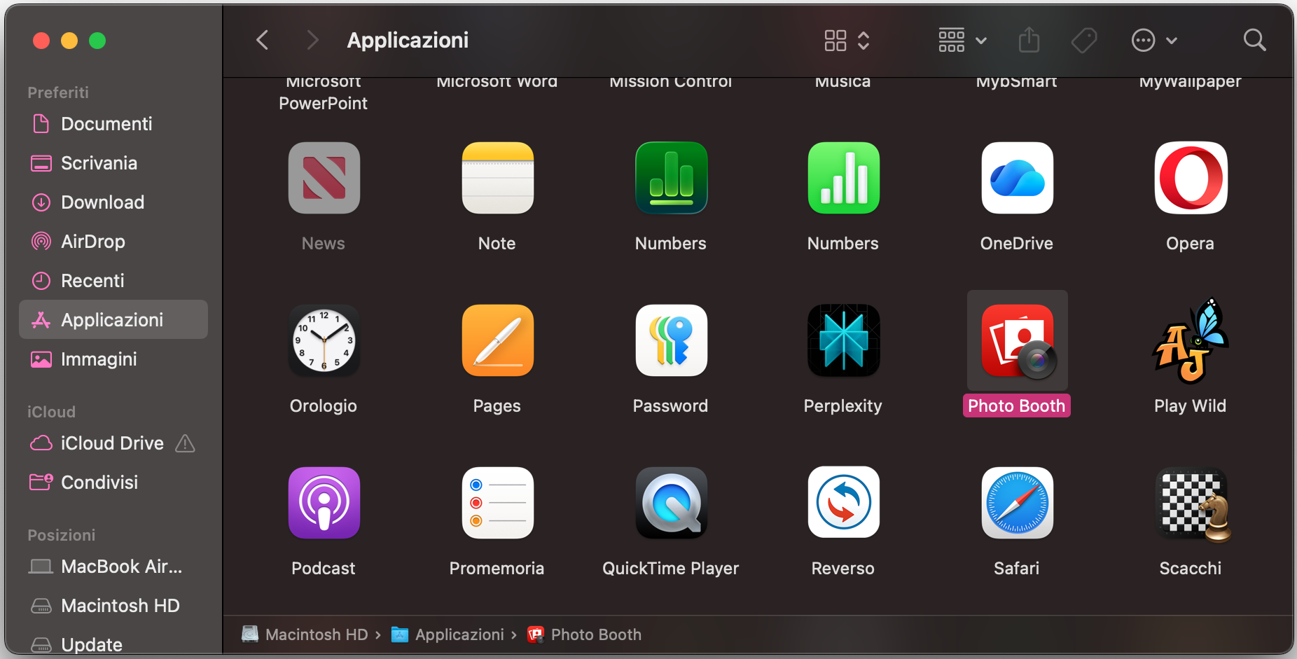
Task: Click the Posizioni sidebar section header
Action: 61,535
